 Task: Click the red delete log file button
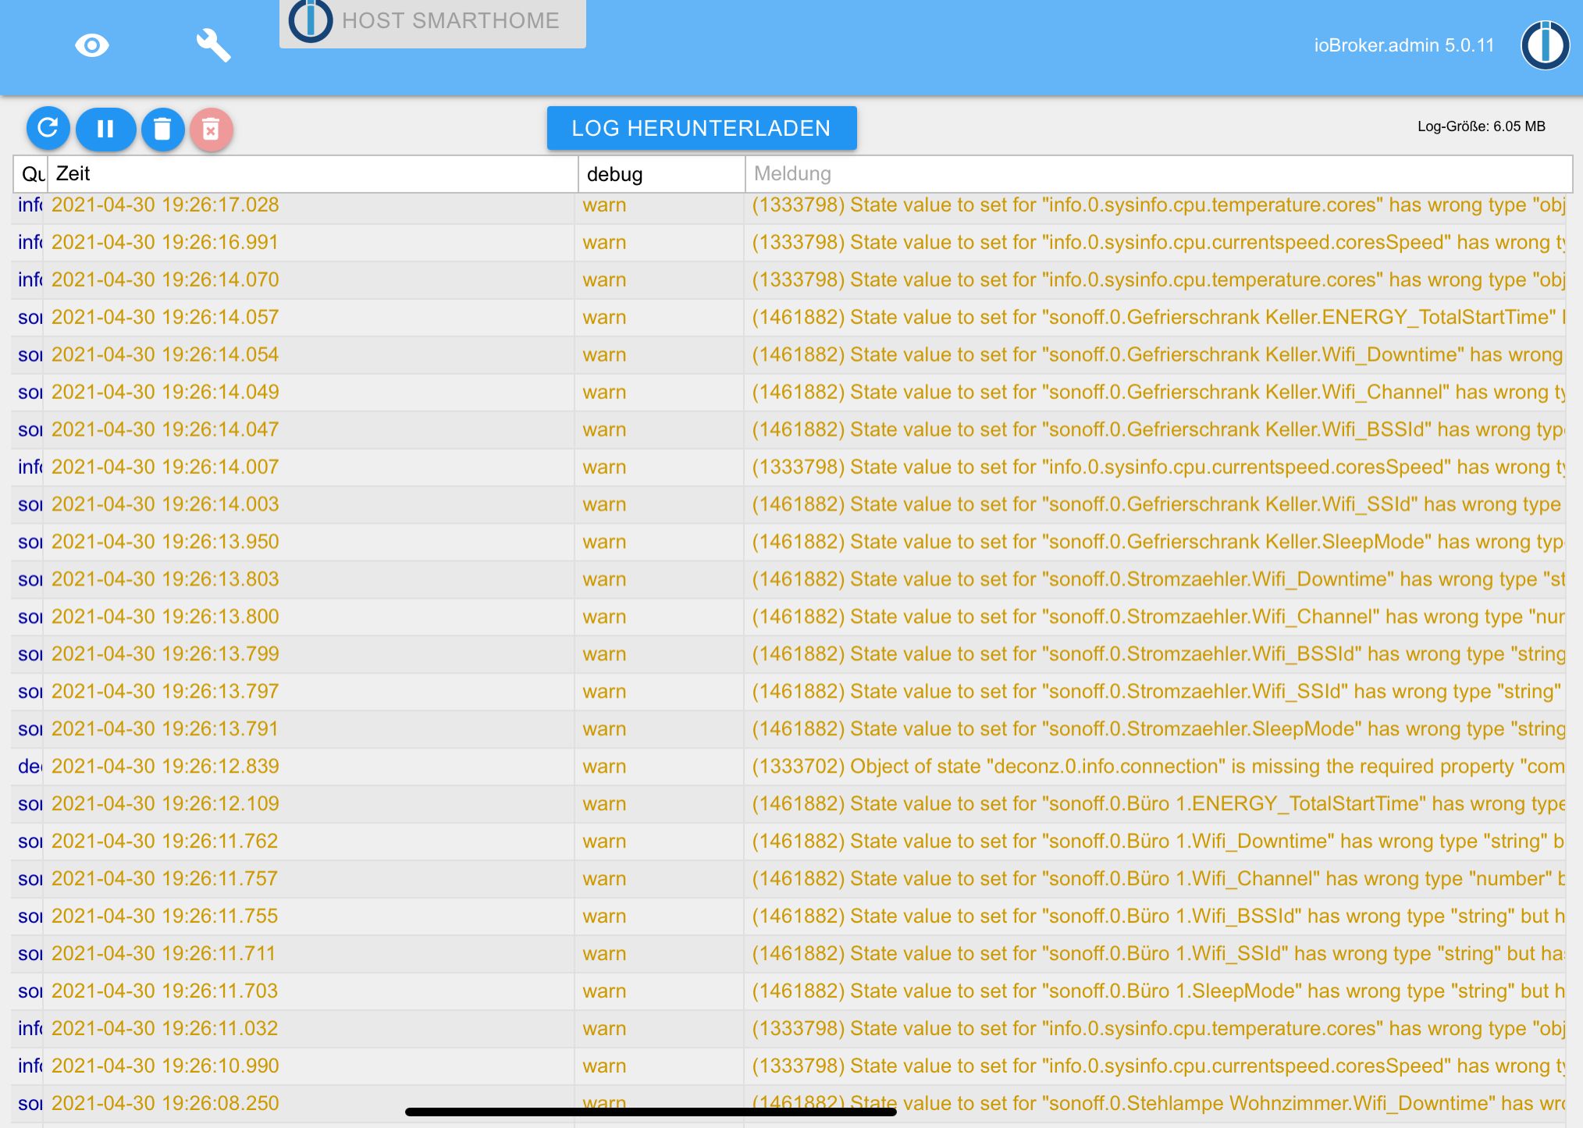(x=211, y=129)
